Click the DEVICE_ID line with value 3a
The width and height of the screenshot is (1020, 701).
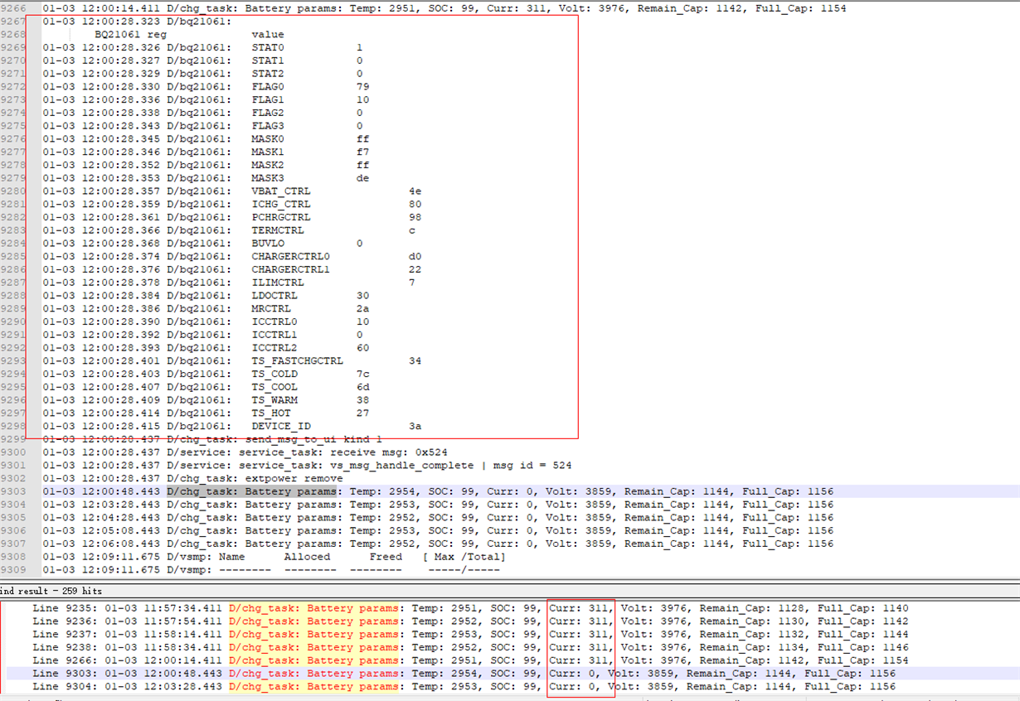pyautogui.click(x=232, y=426)
